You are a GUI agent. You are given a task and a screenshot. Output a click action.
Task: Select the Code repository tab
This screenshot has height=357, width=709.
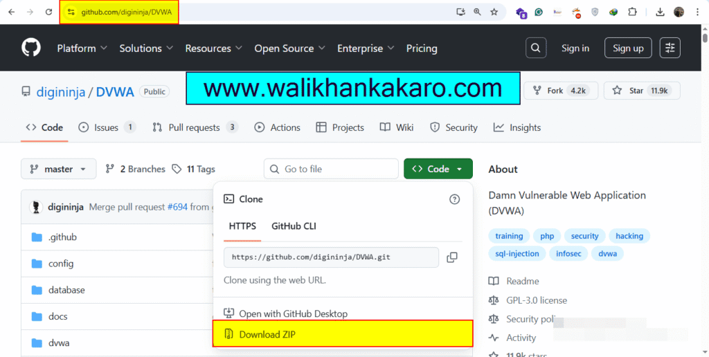click(x=44, y=127)
